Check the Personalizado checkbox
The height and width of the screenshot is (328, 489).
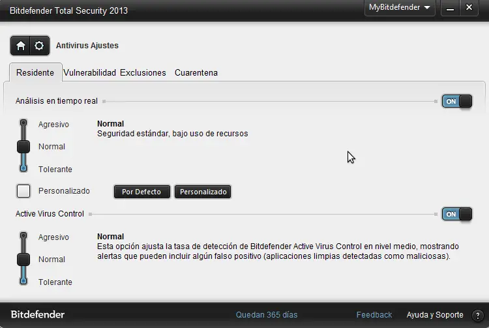(x=23, y=191)
